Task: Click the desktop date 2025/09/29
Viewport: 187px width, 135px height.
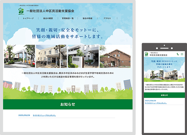Action: [24, 115]
